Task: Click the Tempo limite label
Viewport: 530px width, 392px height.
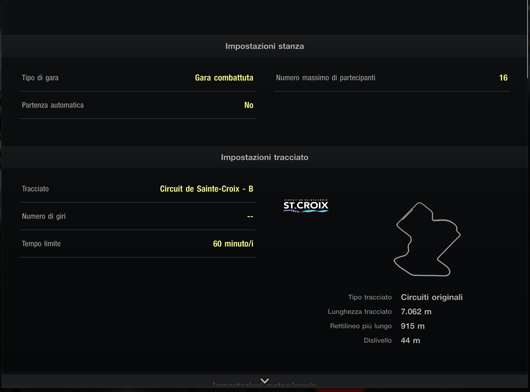Action: tap(41, 244)
